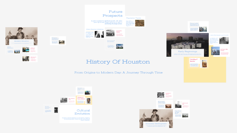Select the engraving image above Economic Development
Screen dimensions: 237x133
point(156,116)
